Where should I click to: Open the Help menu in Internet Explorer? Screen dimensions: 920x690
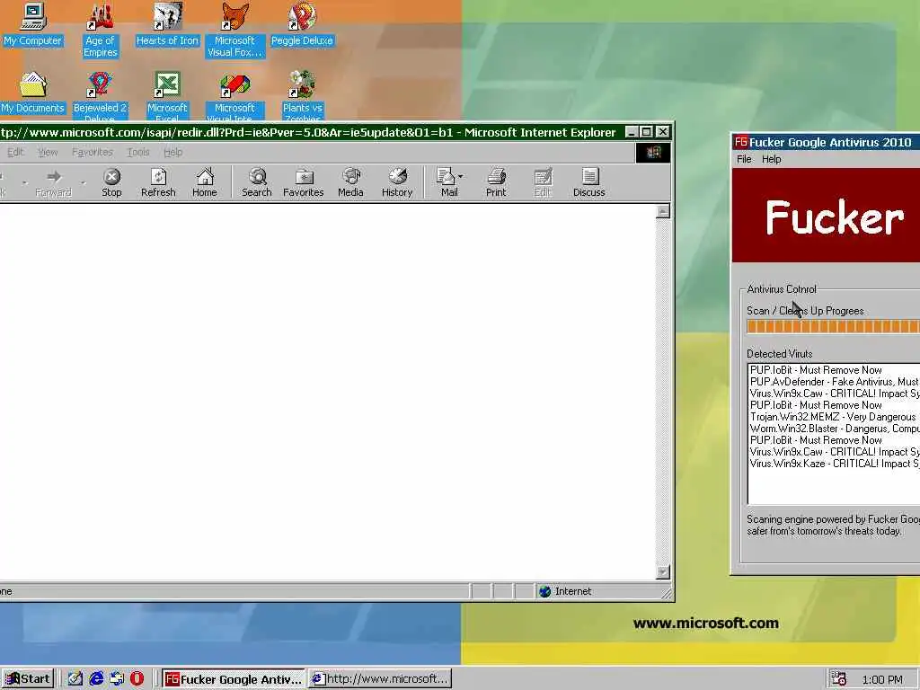pos(173,152)
